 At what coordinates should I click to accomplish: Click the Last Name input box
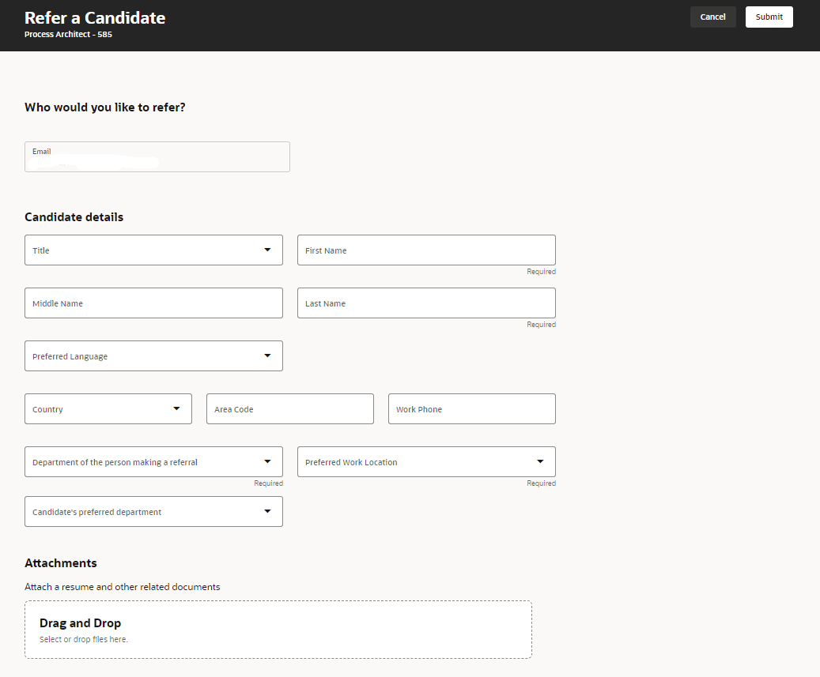pyautogui.click(x=426, y=303)
